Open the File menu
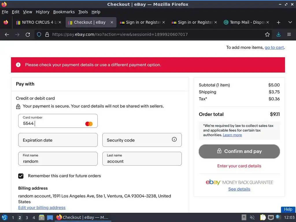The width and height of the screenshot is (296, 222). point(5,12)
